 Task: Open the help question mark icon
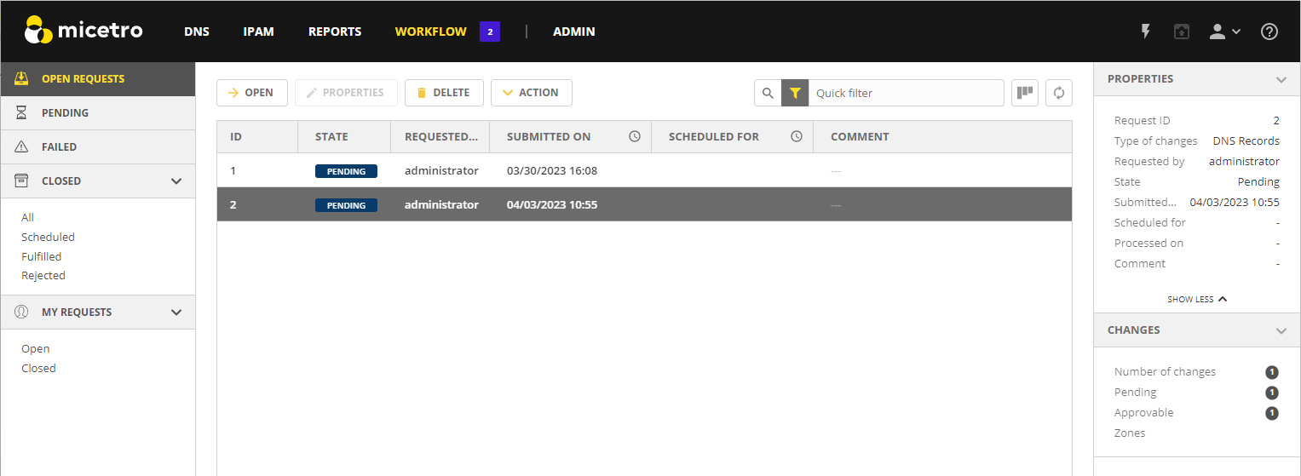1269,32
